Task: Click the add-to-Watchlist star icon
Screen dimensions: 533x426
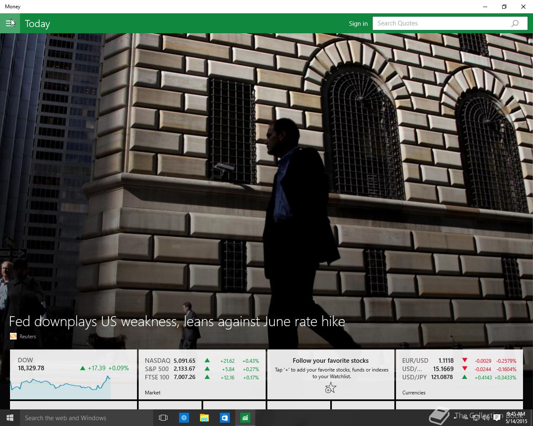Action: [331, 388]
